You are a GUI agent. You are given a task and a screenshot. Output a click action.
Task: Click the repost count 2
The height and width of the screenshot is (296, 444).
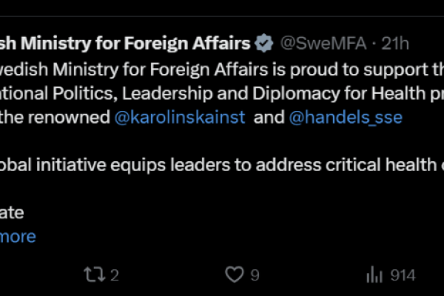coord(114,275)
